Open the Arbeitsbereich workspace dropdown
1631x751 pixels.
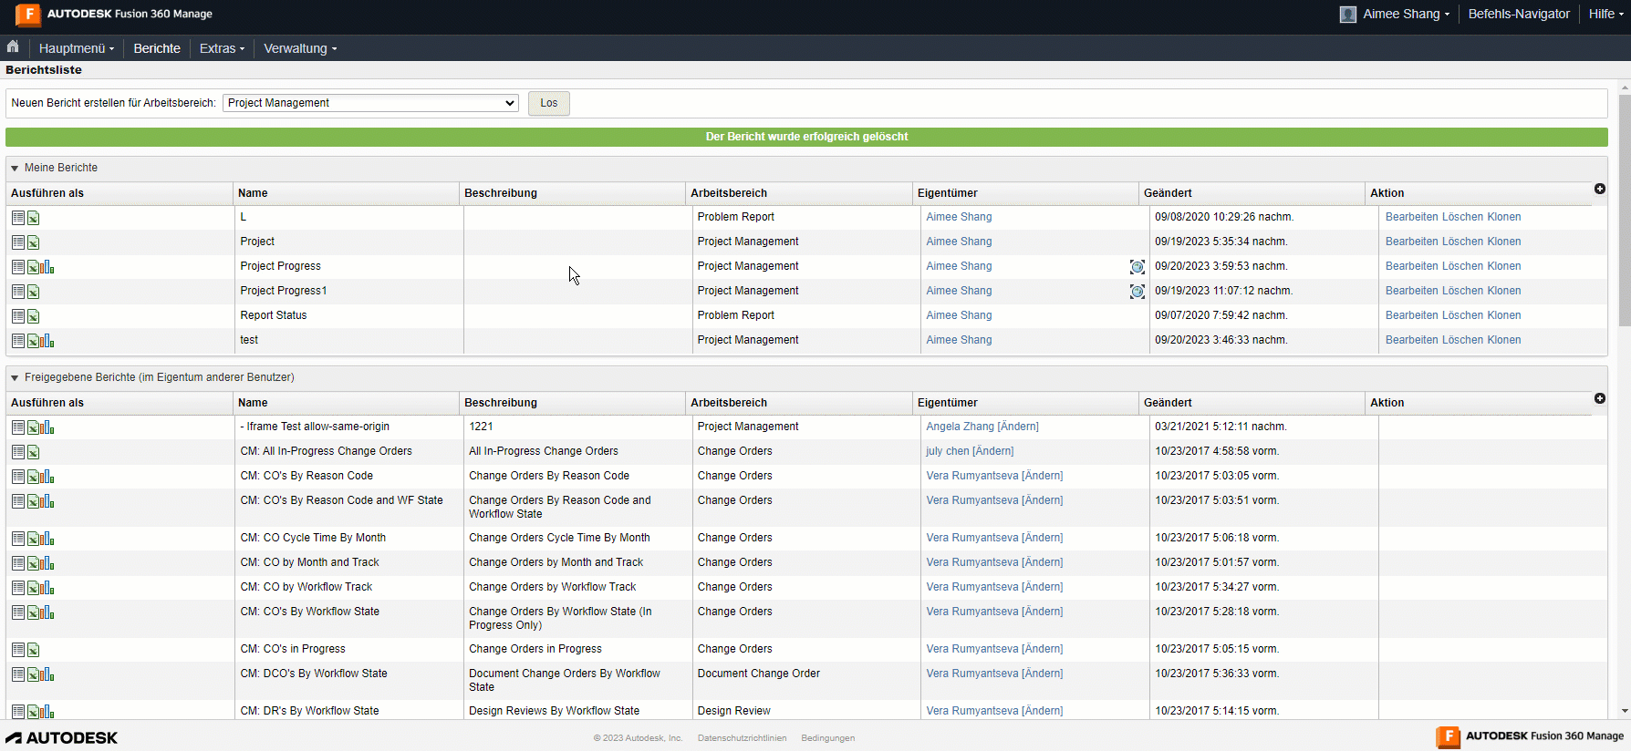370,103
